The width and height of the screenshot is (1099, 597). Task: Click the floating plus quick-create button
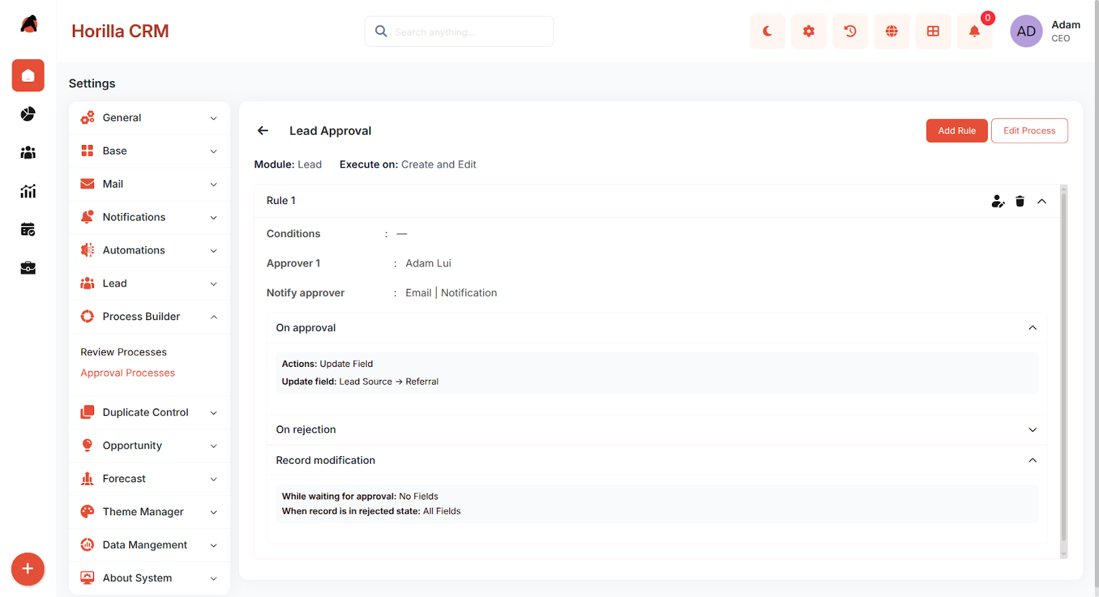[27, 569]
